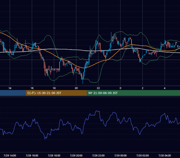Click the 7/29 22:00 date label

pos(98,155)
